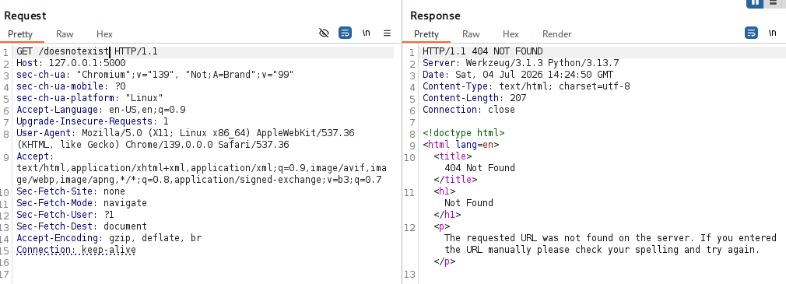This screenshot has width=786, height=284.
Task: Toggle the \n newline display in Response panel
Action: pos(773,33)
